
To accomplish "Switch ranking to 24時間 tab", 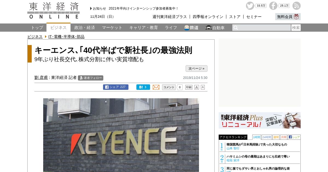I will [x=266, y=137].
